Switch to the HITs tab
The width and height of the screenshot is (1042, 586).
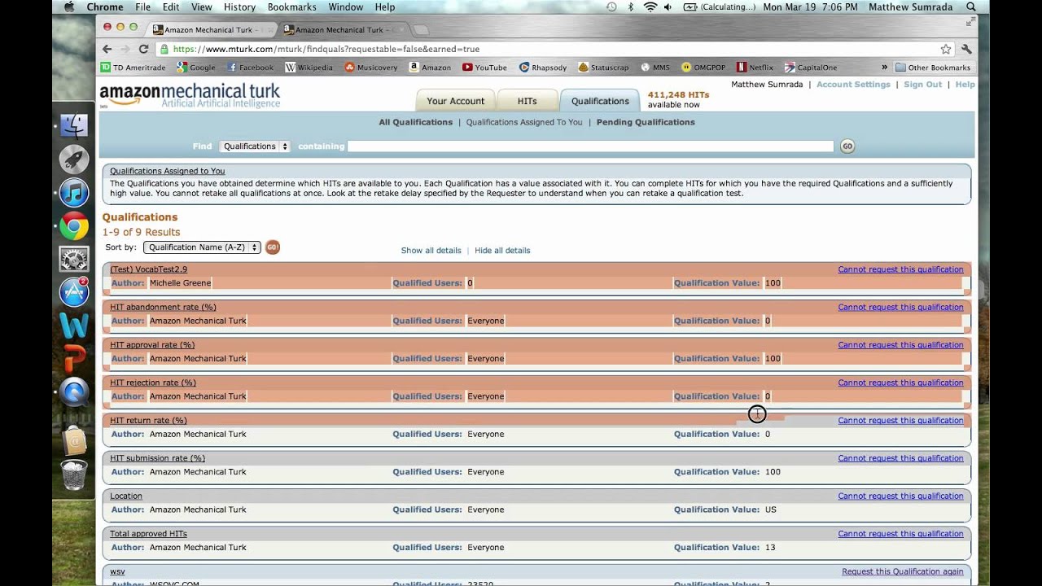[527, 101]
